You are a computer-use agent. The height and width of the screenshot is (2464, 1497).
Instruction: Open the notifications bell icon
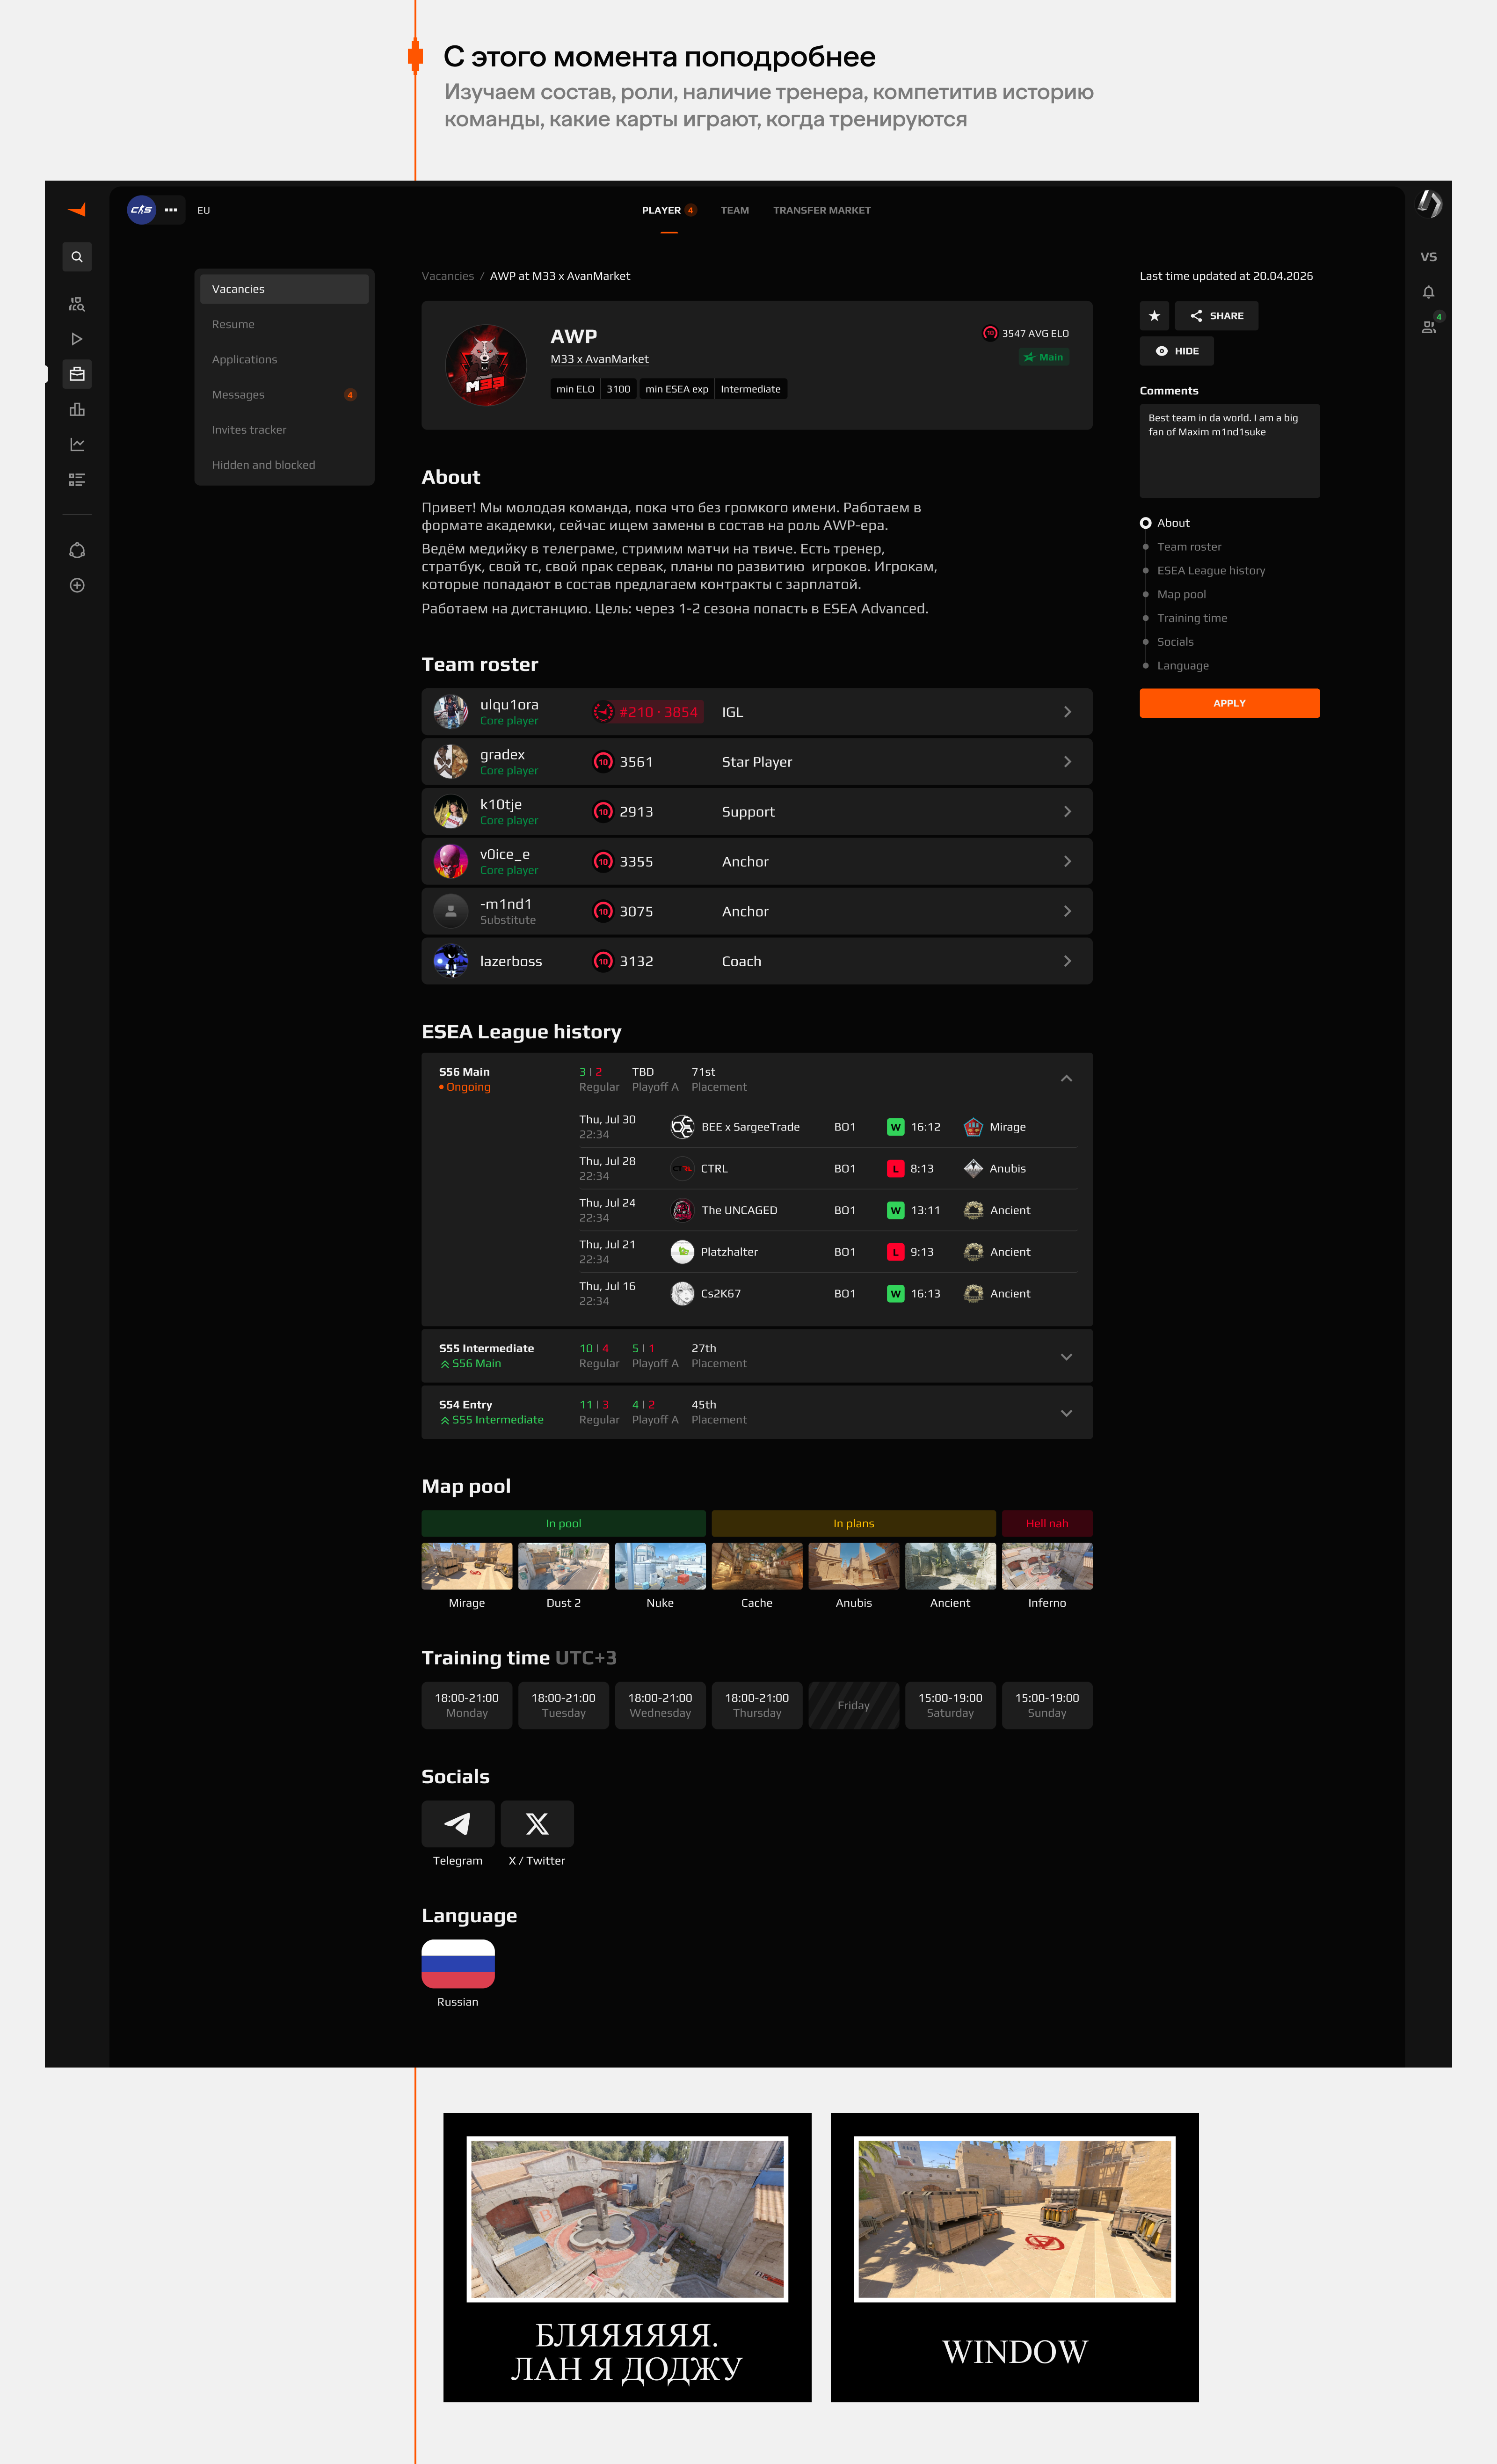coord(1429,292)
